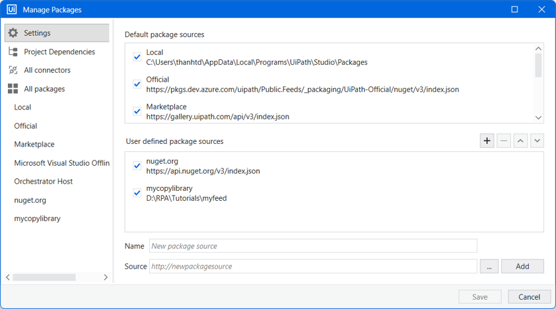556x309 pixels.
Task: Browse for source folder with ellipsis button
Action: click(x=489, y=266)
